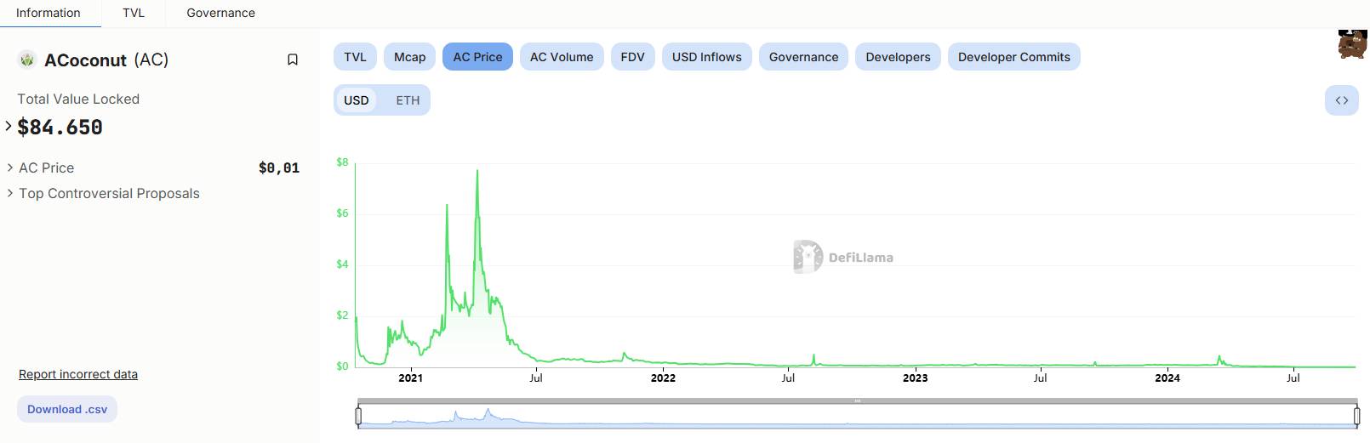Click the $2 y-axis label
This screenshot has height=443, width=1370.
pos(342,315)
